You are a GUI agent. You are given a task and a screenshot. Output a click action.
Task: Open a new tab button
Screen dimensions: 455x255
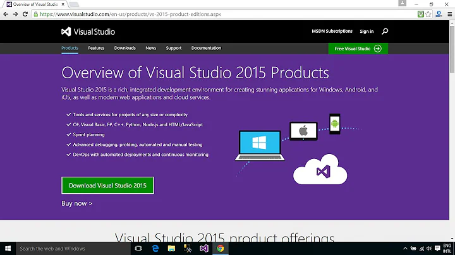tap(74, 4)
